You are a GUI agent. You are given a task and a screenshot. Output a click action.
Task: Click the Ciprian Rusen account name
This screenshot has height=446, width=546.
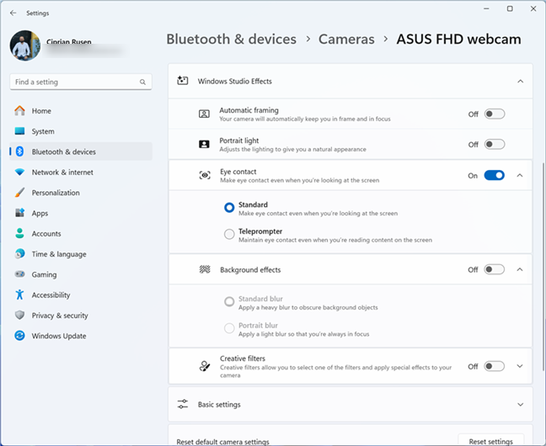point(68,42)
